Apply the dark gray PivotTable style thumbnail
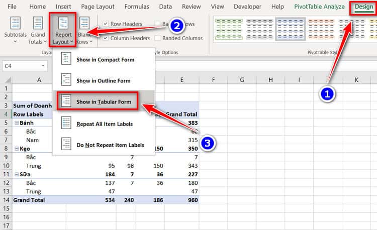The width and height of the screenshot is (377, 230). (260, 29)
